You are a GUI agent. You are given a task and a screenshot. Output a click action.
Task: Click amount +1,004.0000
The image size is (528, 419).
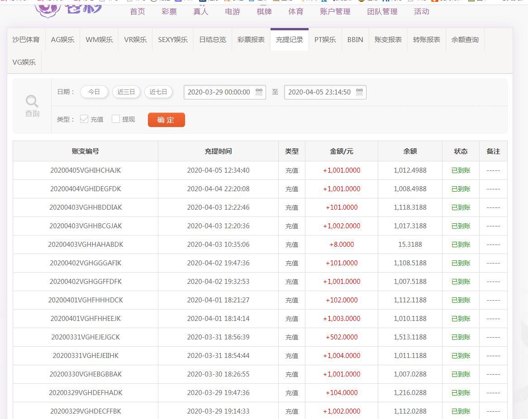coord(342,355)
